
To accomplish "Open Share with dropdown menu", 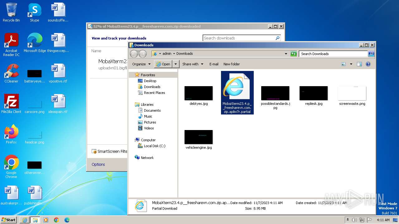I will (193, 64).
